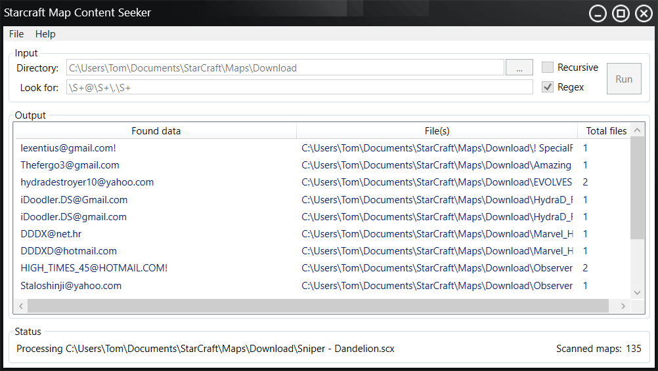Select the iDoodler.DS@Gmail.com entry
Screen dimensions: 658x371
click(74, 200)
